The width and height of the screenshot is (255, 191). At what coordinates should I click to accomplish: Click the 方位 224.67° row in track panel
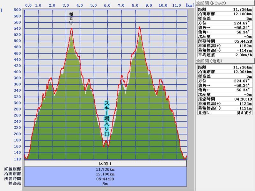click(x=225, y=23)
